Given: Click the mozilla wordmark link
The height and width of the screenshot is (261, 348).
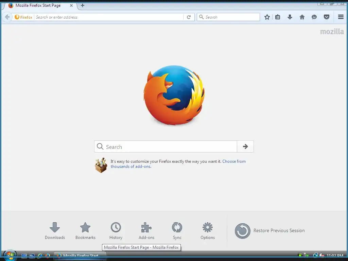Looking at the screenshot, I should [x=332, y=32].
